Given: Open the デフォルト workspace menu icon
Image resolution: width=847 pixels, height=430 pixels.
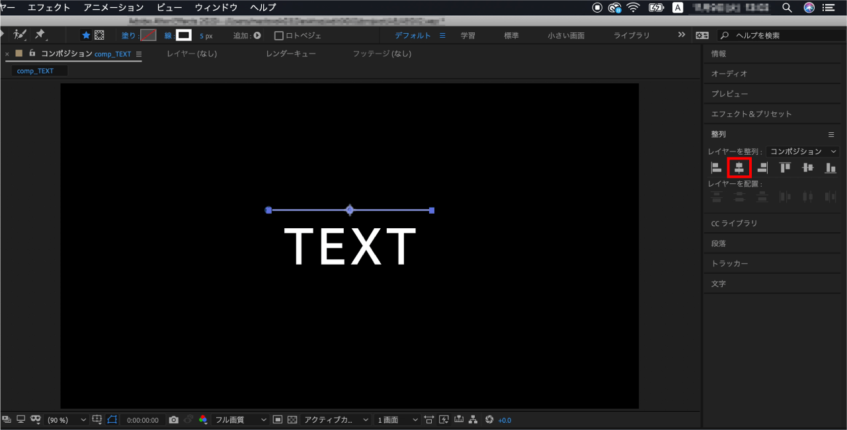Looking at the screenshot, I should pos(442,36).
